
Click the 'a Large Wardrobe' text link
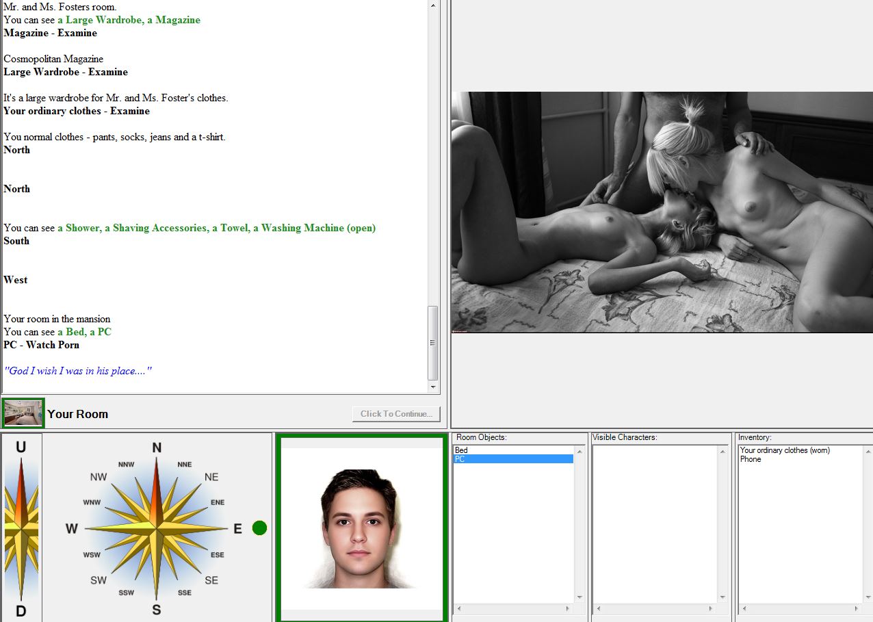click(103, 20)
